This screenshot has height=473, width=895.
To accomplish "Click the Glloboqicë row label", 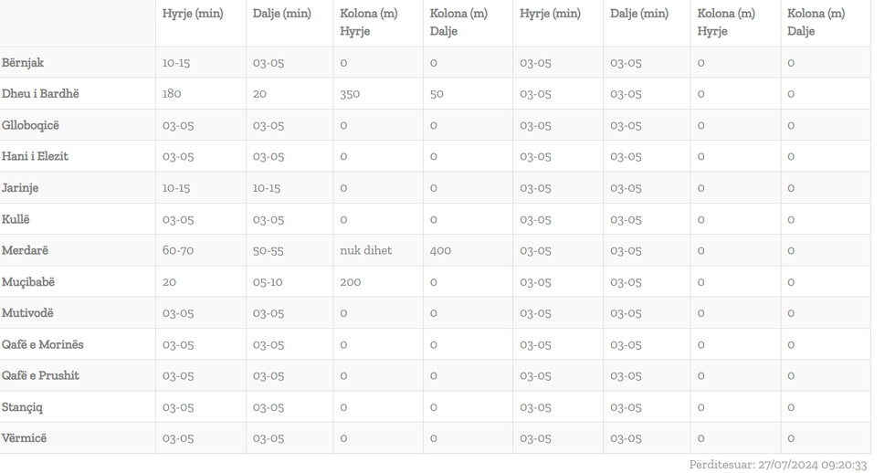I will [x=31, y=125].
